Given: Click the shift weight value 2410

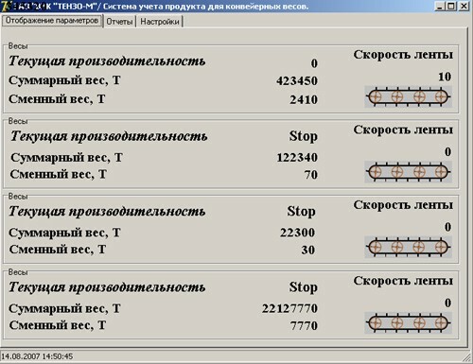Looking at the screenshot, I should coord(304,99).
